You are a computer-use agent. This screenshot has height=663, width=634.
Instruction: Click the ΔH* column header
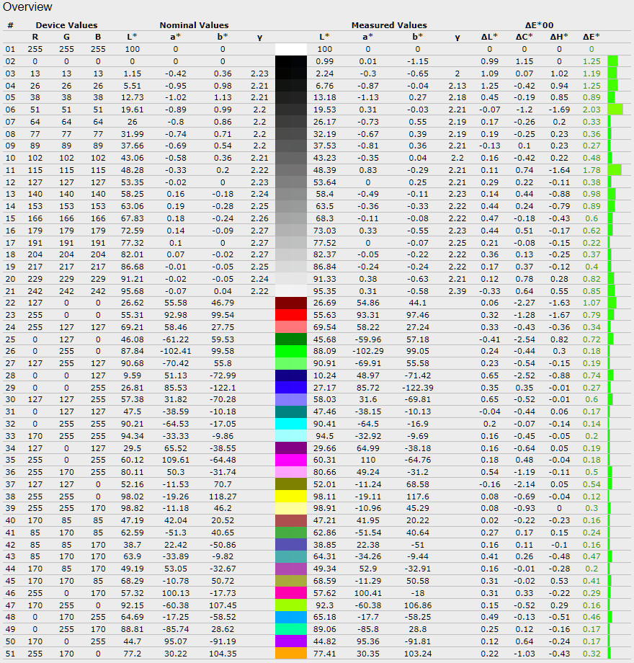click(559, 37)
